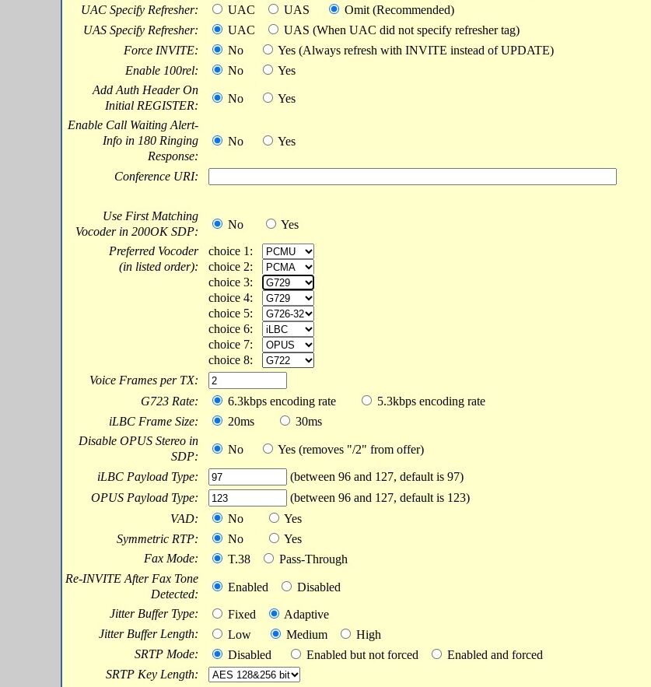The height and width of the screenshot is (687, 651).
Task: Set Enable 100rel to No
Action: [x=217, y=70]
